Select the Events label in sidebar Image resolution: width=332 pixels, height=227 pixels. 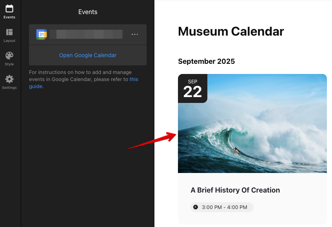click(9, 17)
